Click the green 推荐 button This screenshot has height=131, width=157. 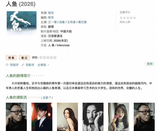pos(150,64)
